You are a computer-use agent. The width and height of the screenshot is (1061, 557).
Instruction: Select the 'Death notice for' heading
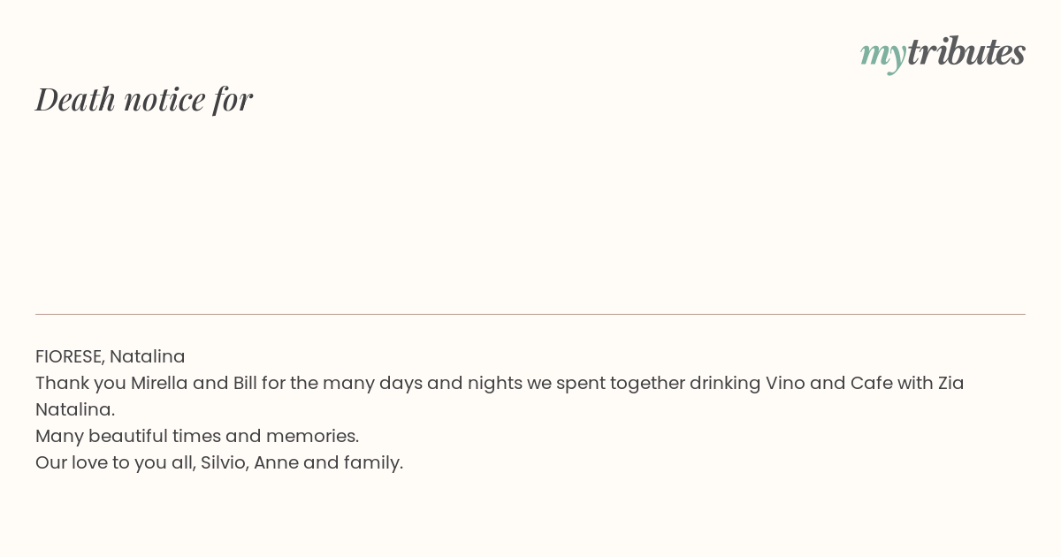point(144,99)
